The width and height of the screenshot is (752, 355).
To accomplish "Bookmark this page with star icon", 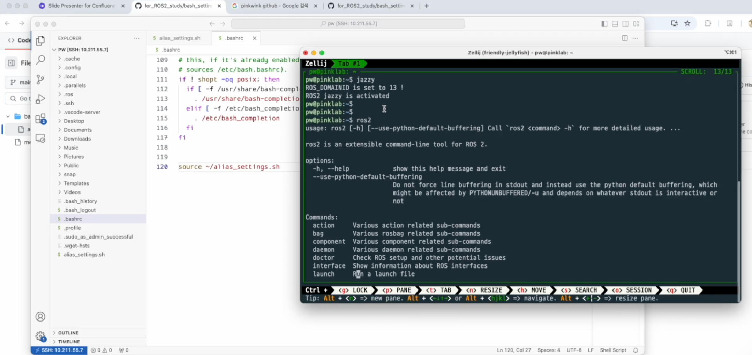I will click(687, 23).
